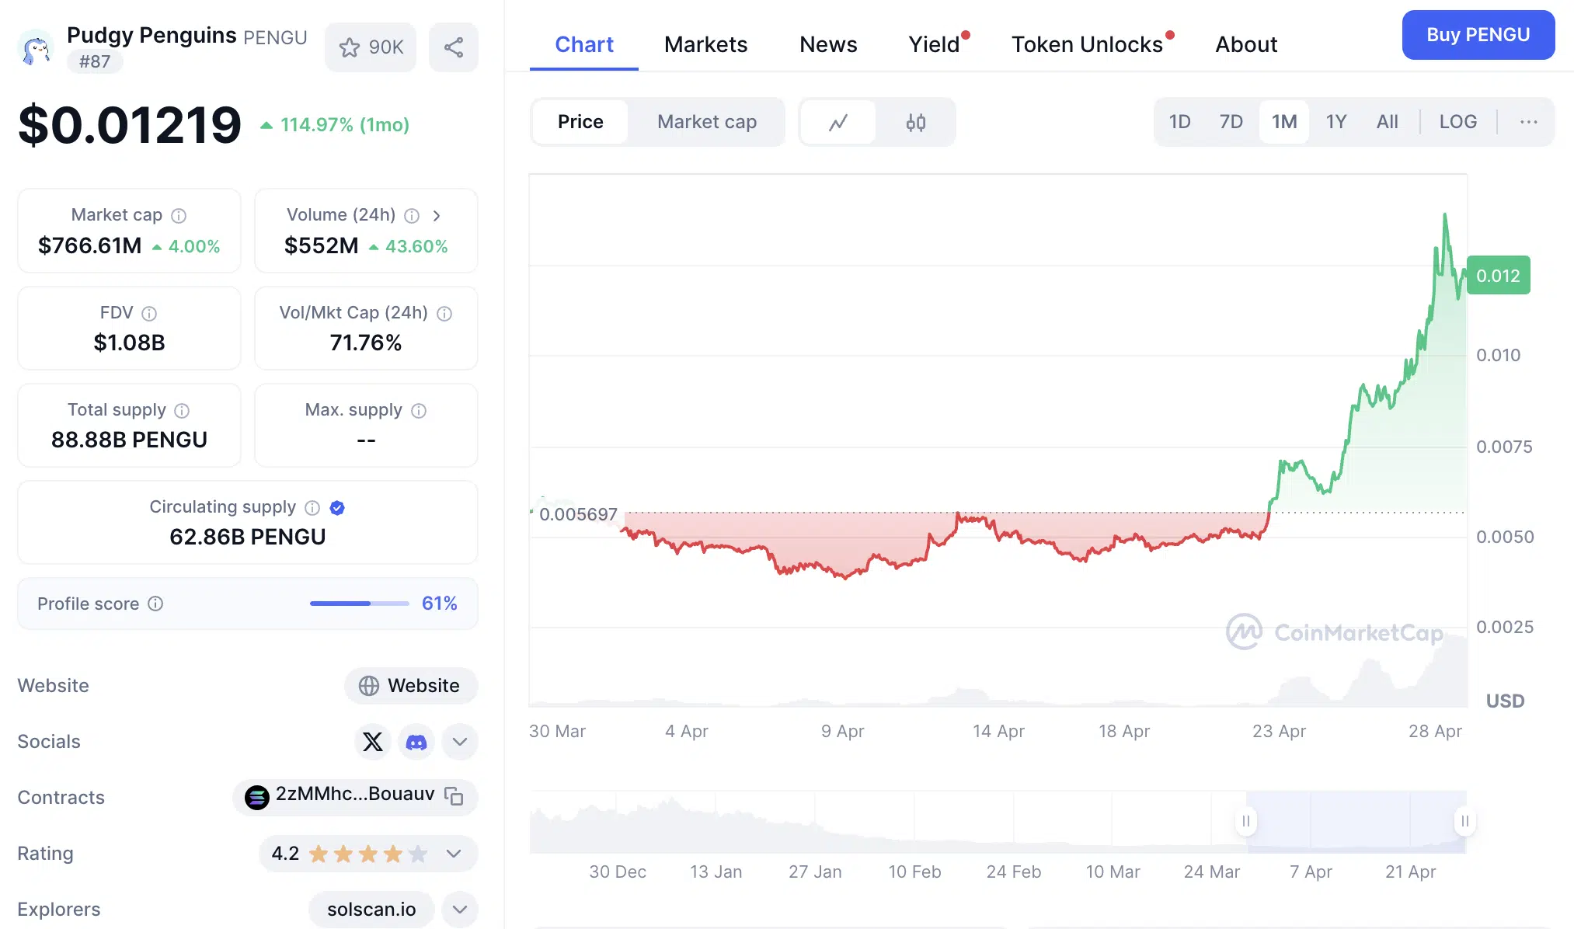
Task: Click the $552M volume value
Action: click(x=322, y=245)
